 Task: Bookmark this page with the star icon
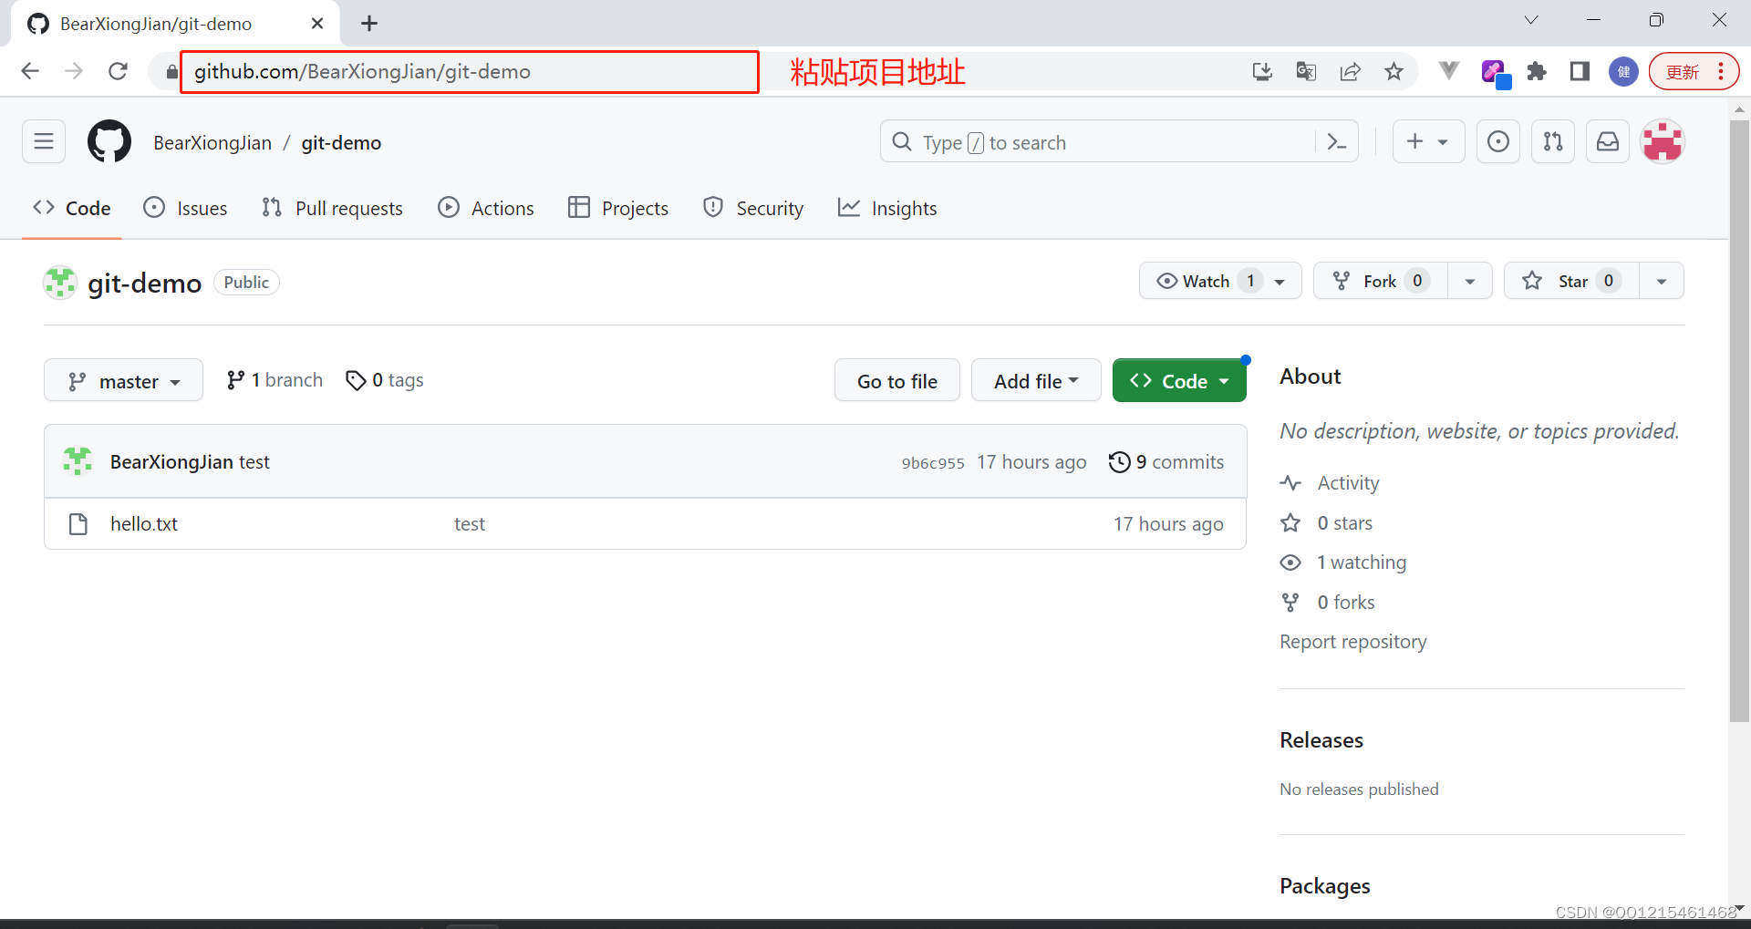[x=1394, y=71]
